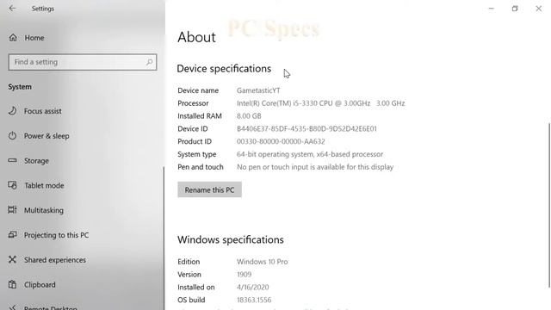
Task: Select the 64-bit operating system text
Action: pyautogui.click(x=310, y=154)
